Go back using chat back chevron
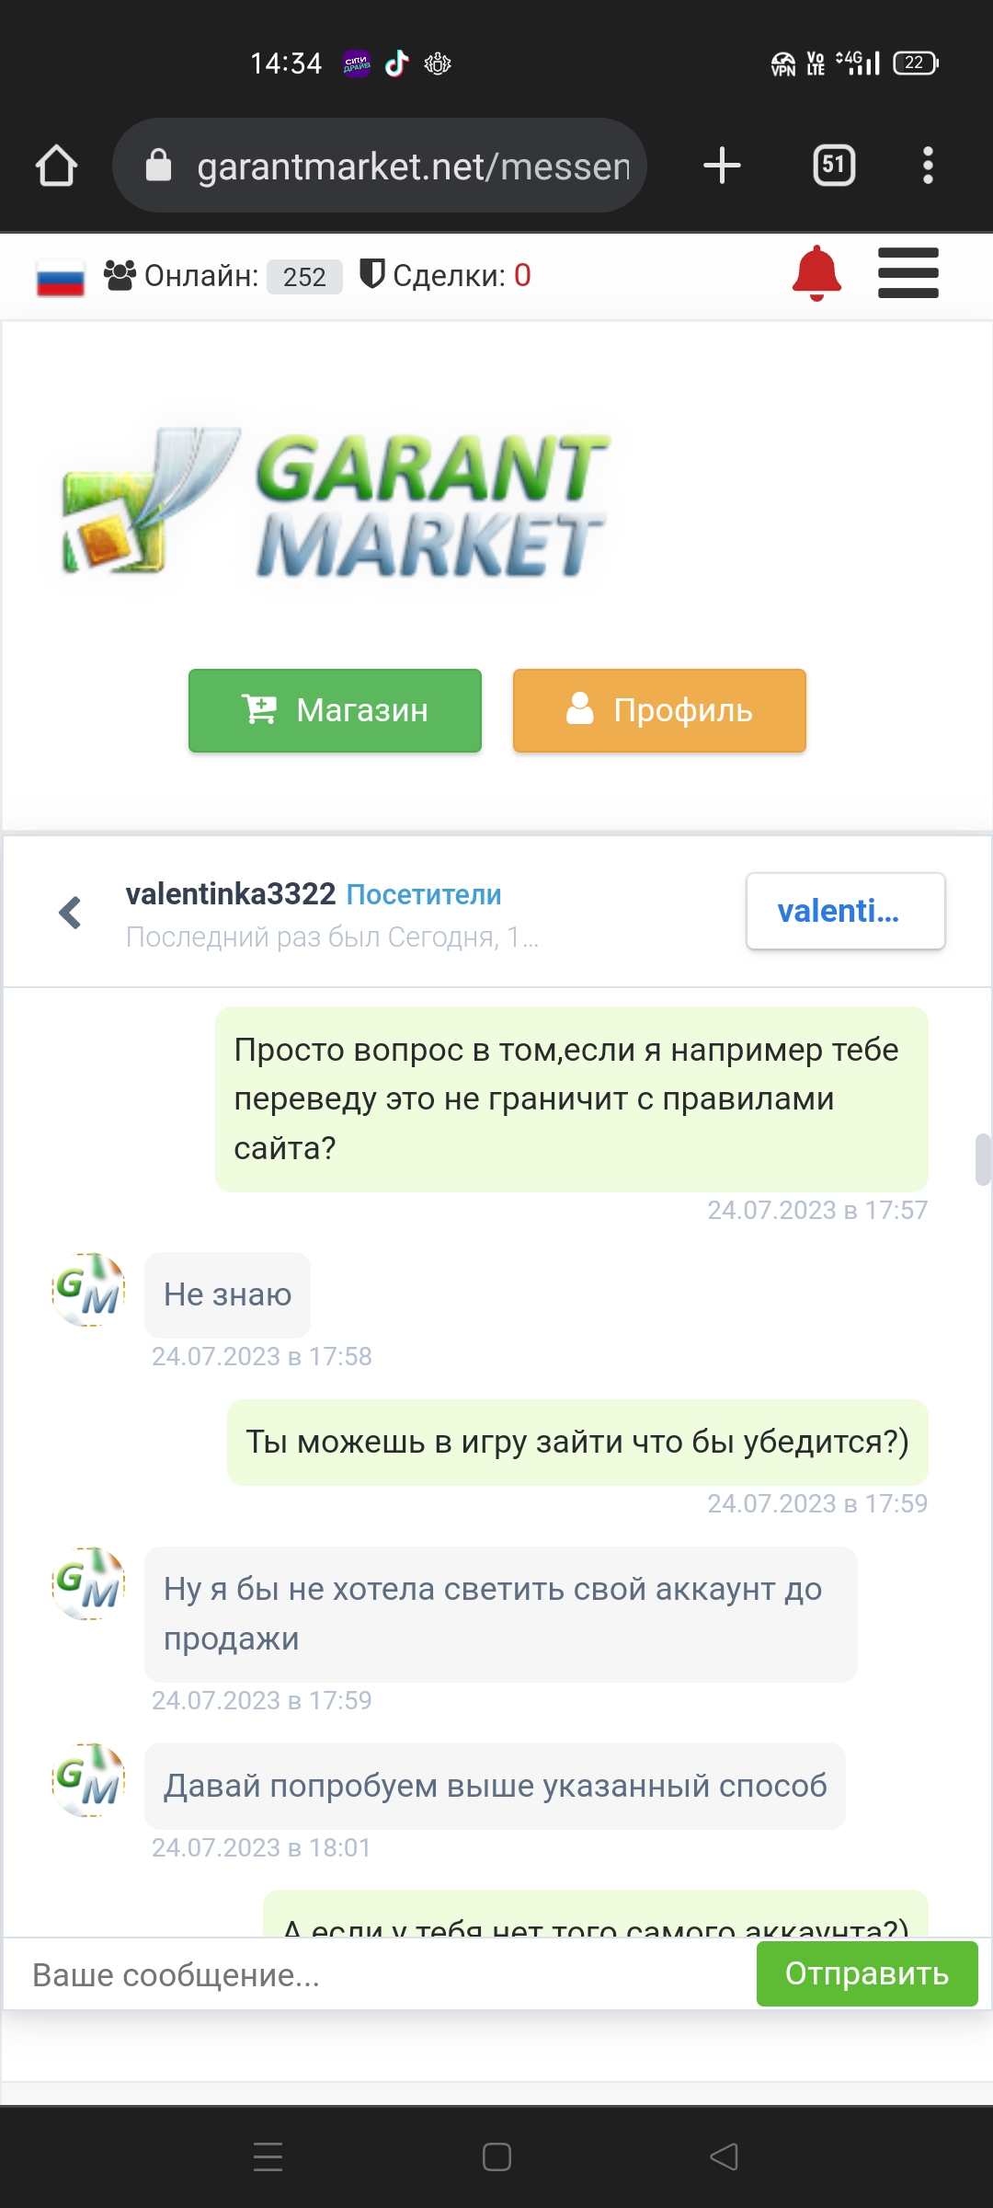 click(70, 912)
